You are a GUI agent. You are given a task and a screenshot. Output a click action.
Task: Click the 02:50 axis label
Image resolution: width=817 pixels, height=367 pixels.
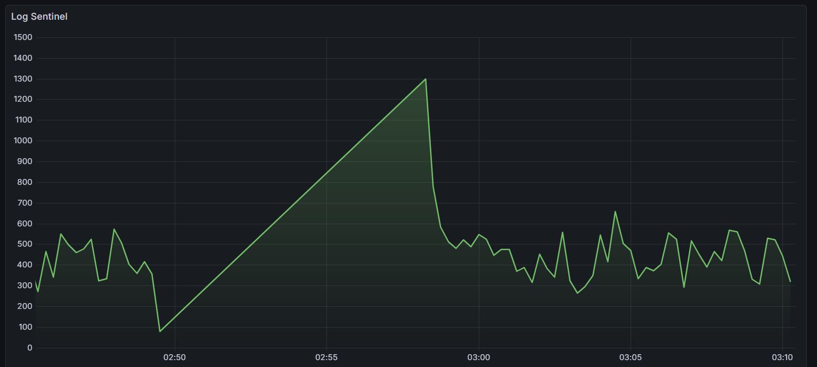(x=175, y=357)
